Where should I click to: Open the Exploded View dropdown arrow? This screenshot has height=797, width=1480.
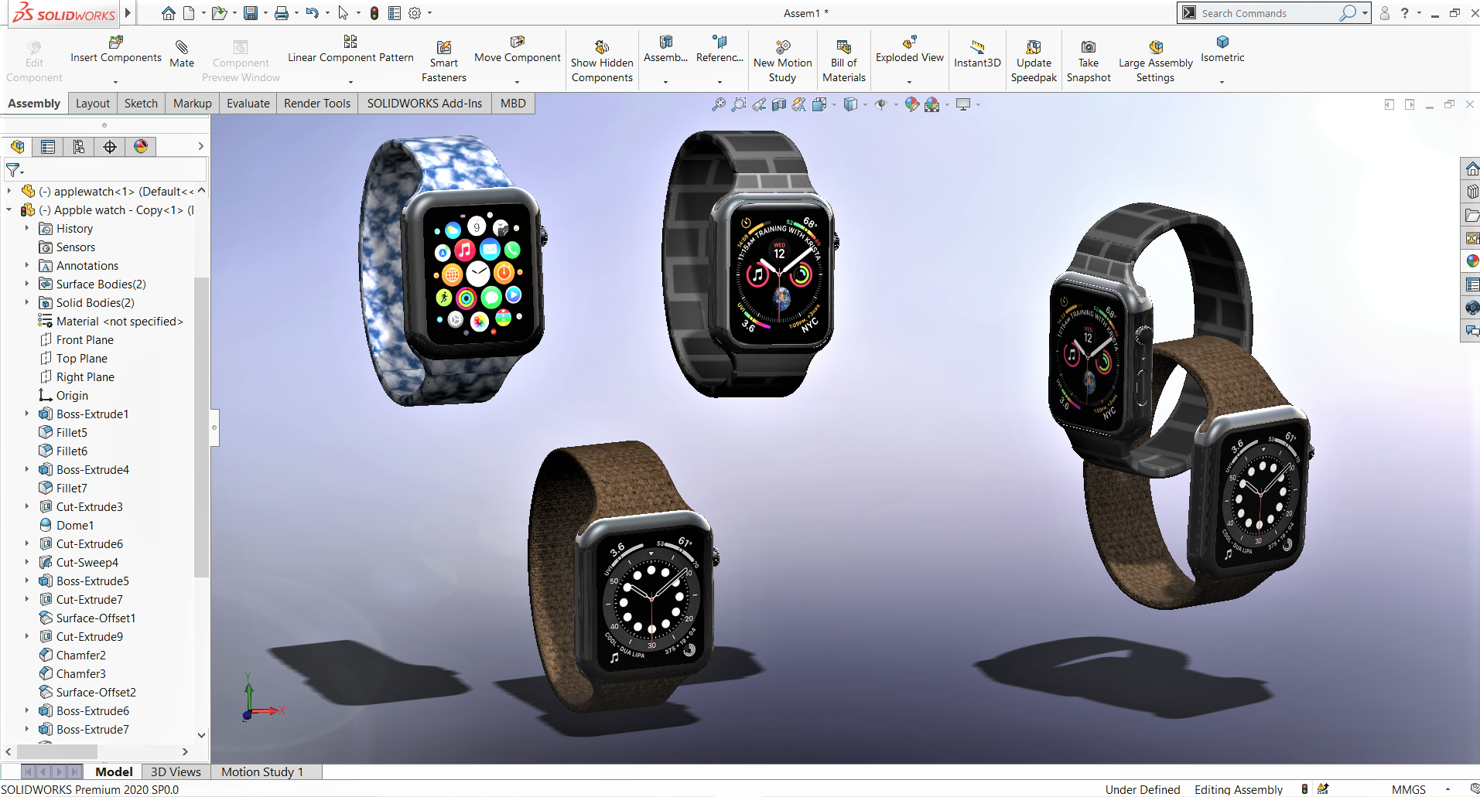pyautogui.click(x=910, y=81)
